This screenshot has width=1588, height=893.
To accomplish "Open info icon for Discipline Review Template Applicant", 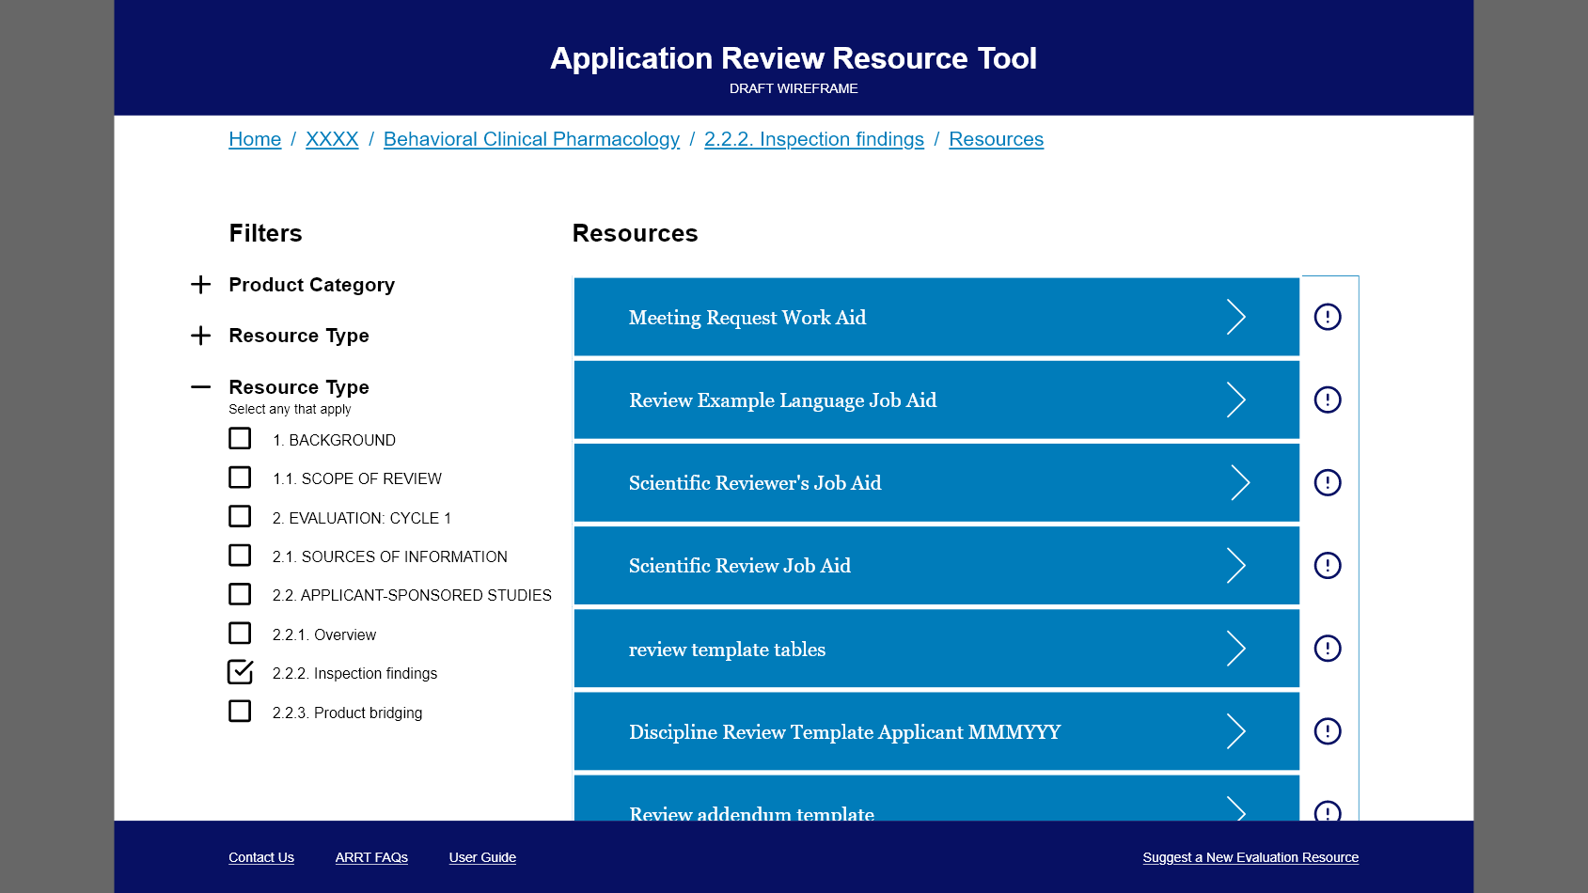I will [1327, 730].
